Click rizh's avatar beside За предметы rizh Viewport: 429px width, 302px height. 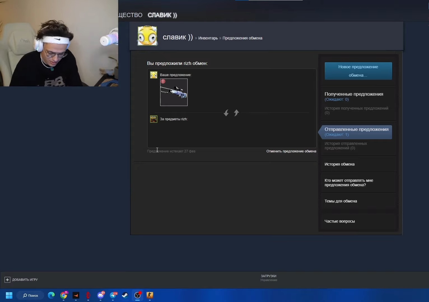[154, 119]
